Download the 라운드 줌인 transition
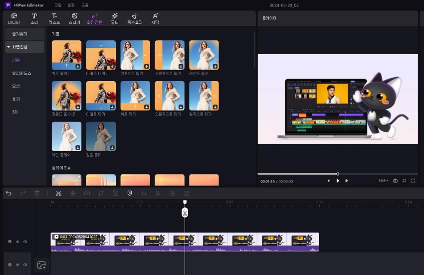The width and height of the screenshot is (424, 275). pyautogui.click(x=215, y=66)
